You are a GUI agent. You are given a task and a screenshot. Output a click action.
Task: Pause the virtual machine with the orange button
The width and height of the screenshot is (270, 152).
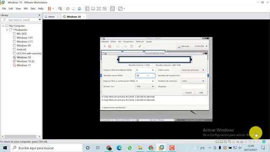pos(49,8)
